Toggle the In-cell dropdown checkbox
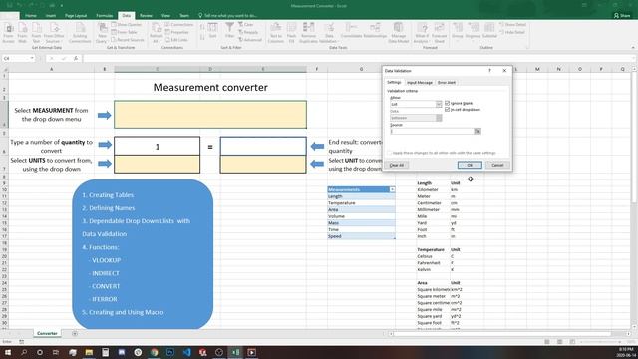The width and height of the screenshot is (638, 359). 448,110
